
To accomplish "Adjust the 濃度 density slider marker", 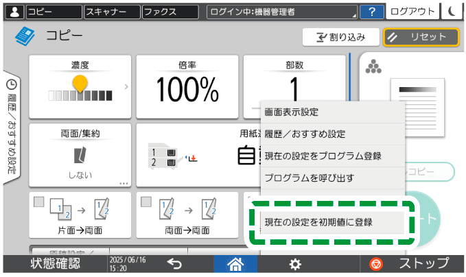I will coord(80,83).
